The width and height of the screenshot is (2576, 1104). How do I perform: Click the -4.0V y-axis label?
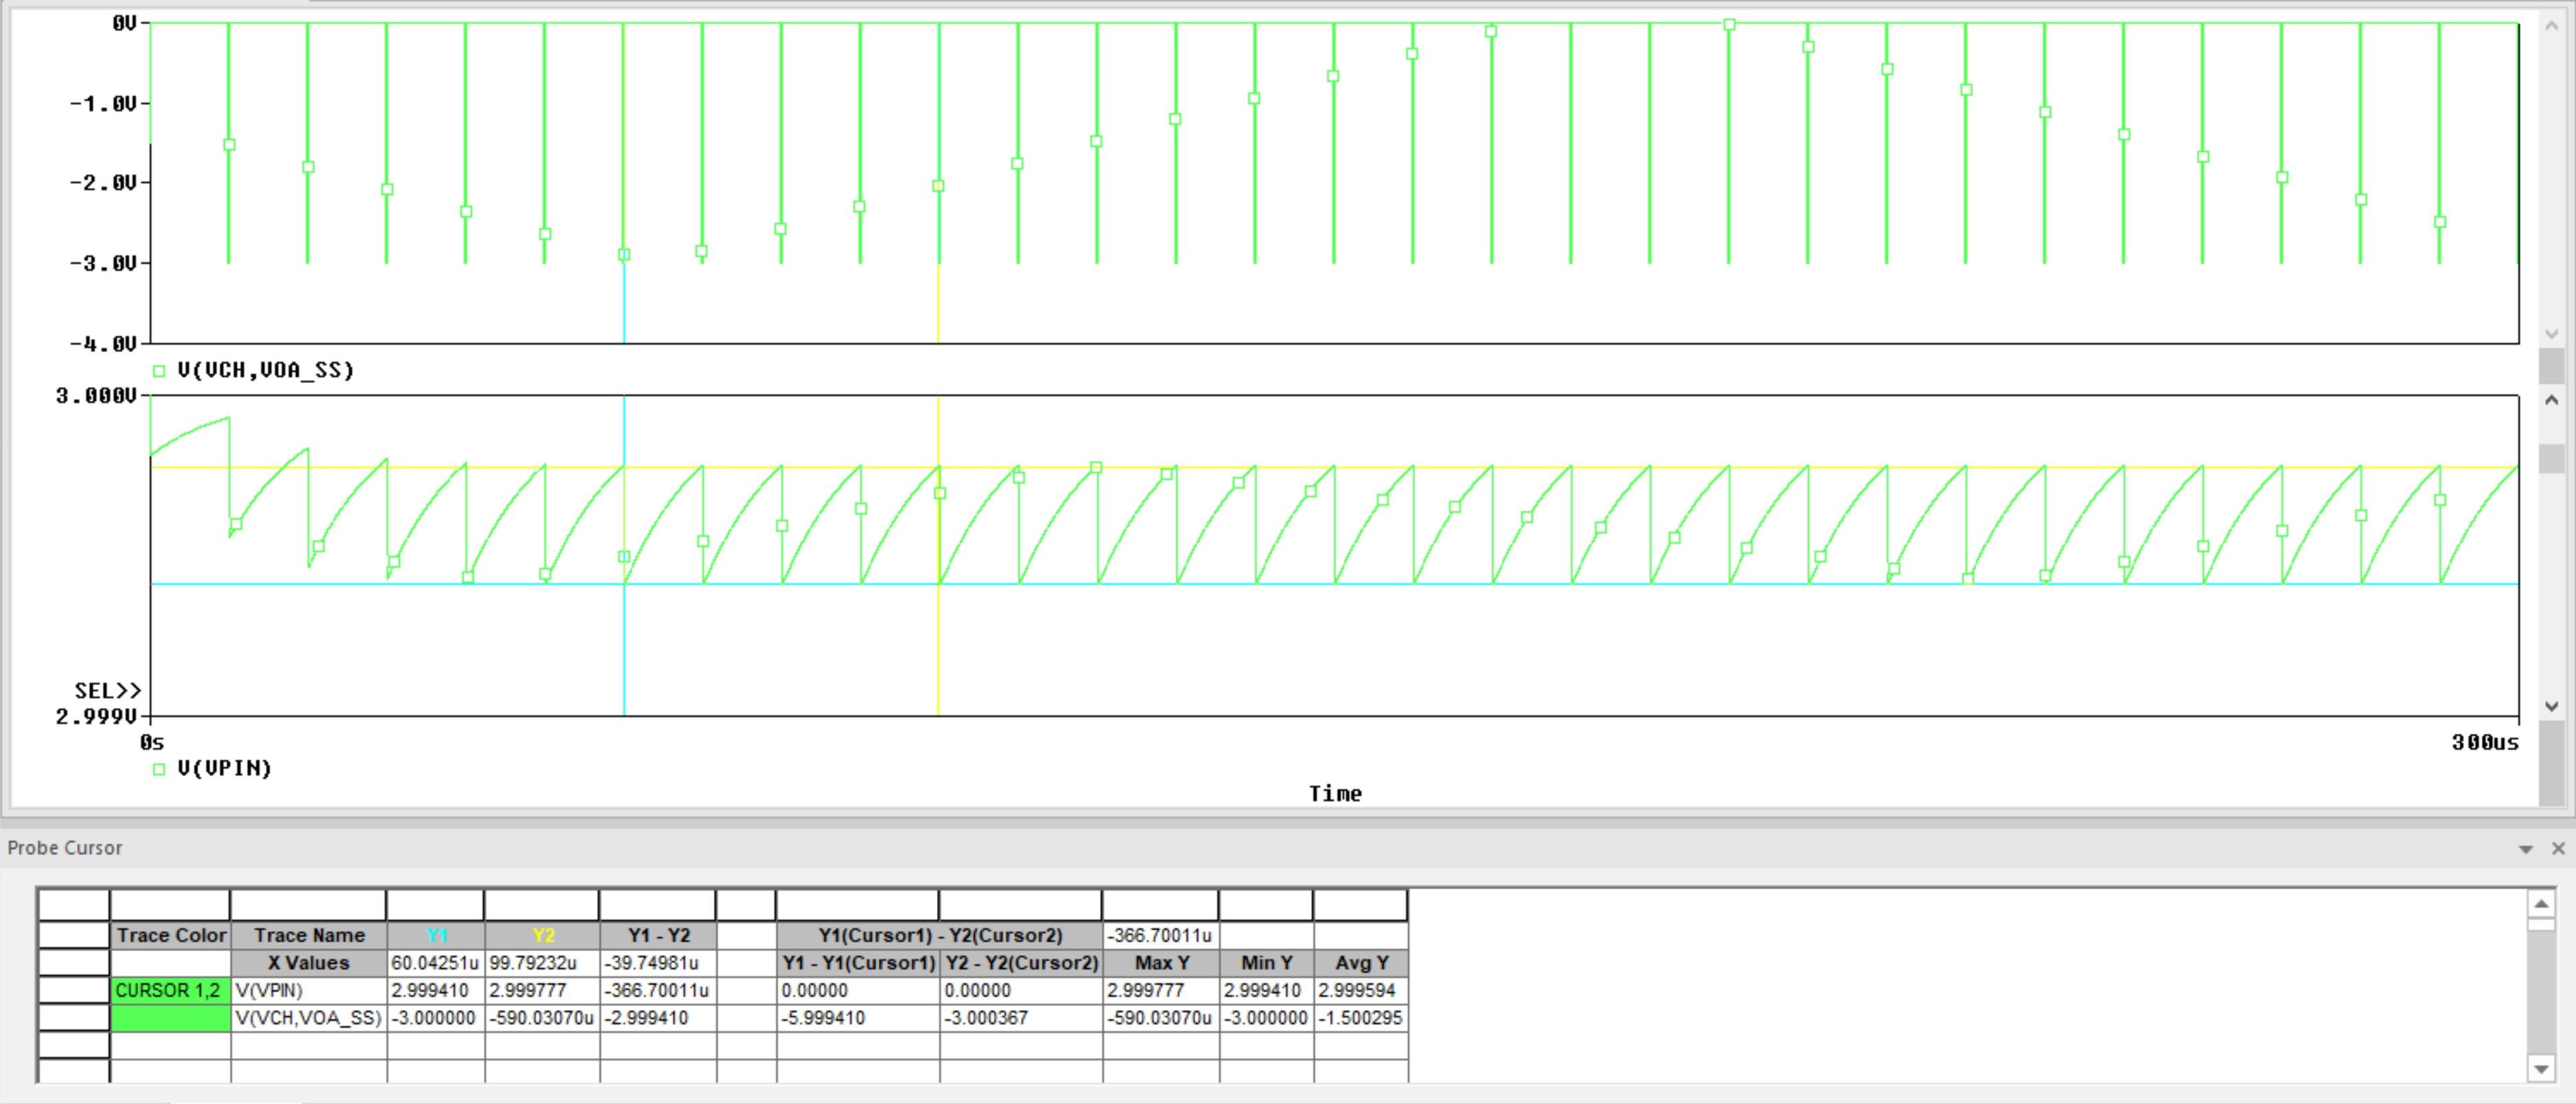coord(103,343)
